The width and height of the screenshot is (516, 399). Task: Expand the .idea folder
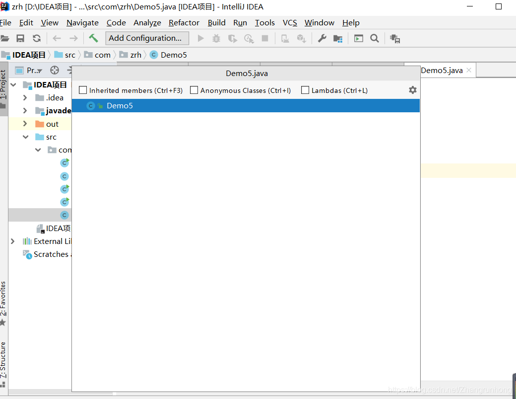[x=25, y=97]
